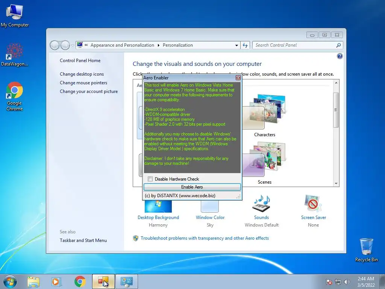Viewport: 385px width, 289px height.
Task: Open Chrome from the taskbar
Action: (x=80, y=281)
